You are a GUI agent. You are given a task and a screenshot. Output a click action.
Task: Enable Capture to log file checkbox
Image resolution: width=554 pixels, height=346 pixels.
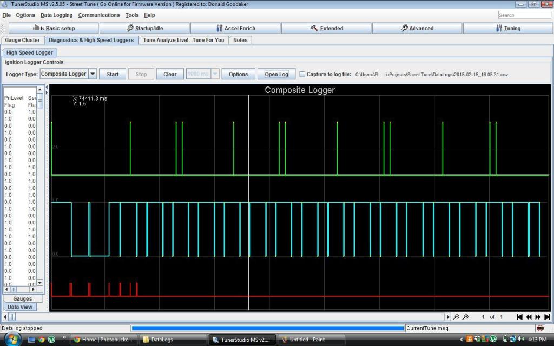coord(302,74)
